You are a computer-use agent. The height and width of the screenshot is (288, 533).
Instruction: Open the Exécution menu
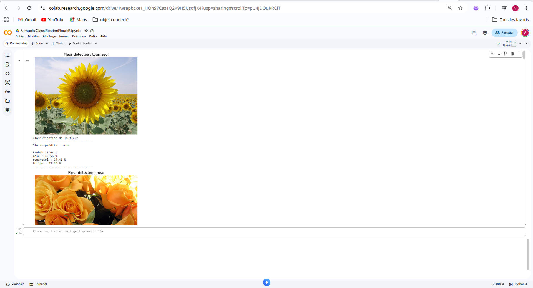tap(79, 36)
